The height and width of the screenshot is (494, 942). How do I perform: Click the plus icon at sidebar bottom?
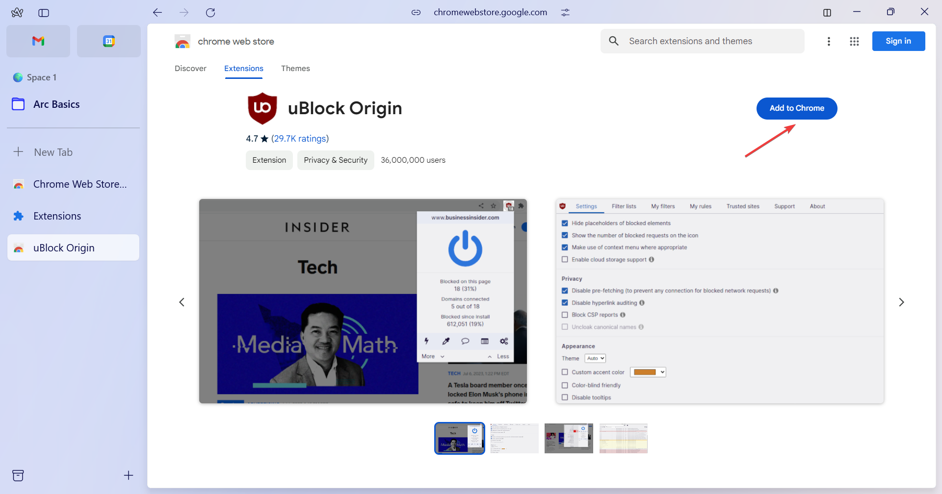129,475
